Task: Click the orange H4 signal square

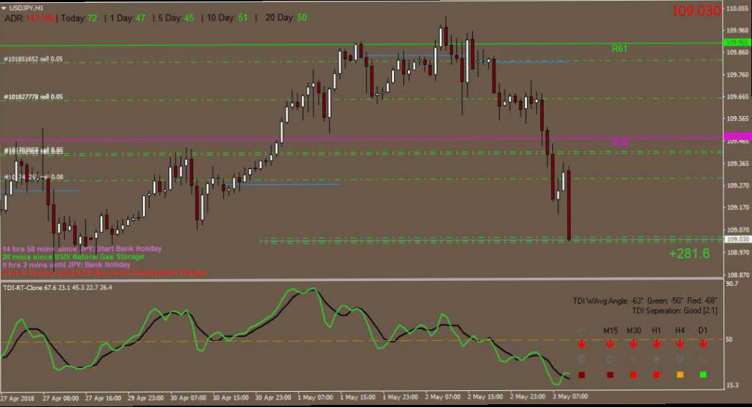Action: pos(680,375)
